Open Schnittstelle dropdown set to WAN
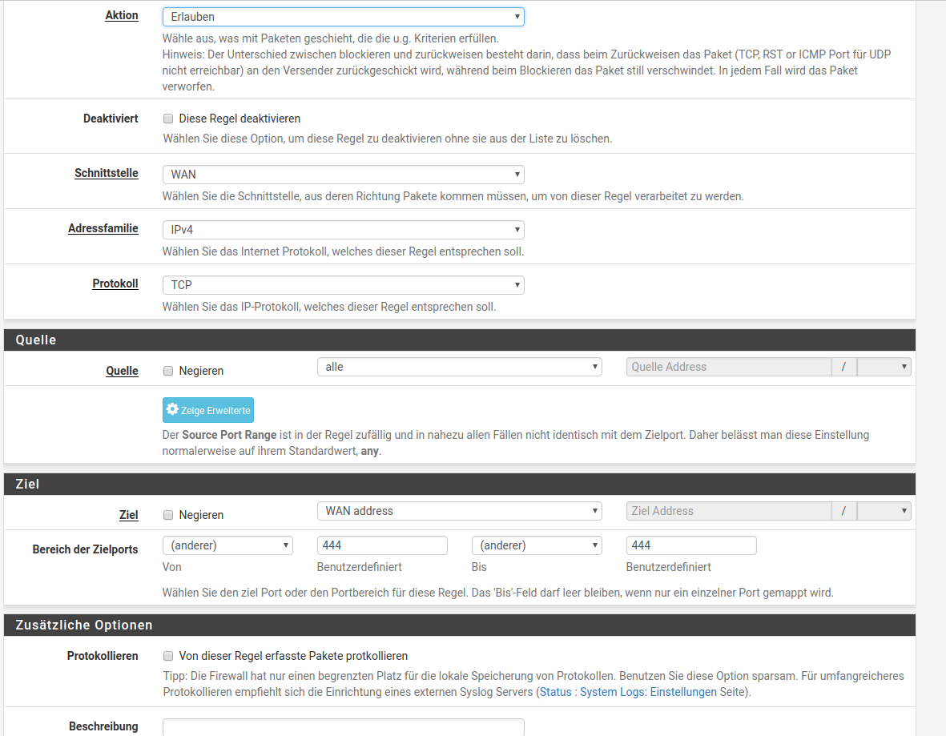Image resolution: width=946 pixels, height=736 pixels. tap(343, 175)
